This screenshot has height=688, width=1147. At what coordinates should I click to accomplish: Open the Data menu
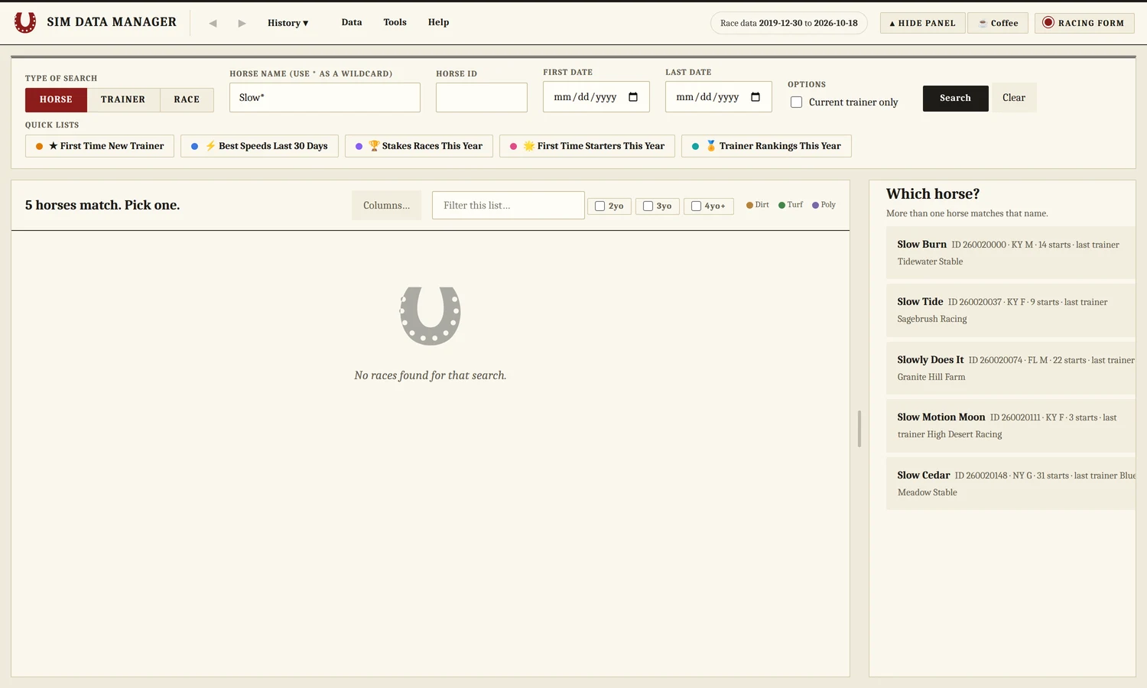(352, 22)
